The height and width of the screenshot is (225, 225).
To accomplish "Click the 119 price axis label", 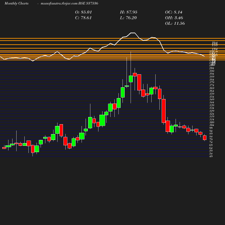I will click(x=211, y=117).
